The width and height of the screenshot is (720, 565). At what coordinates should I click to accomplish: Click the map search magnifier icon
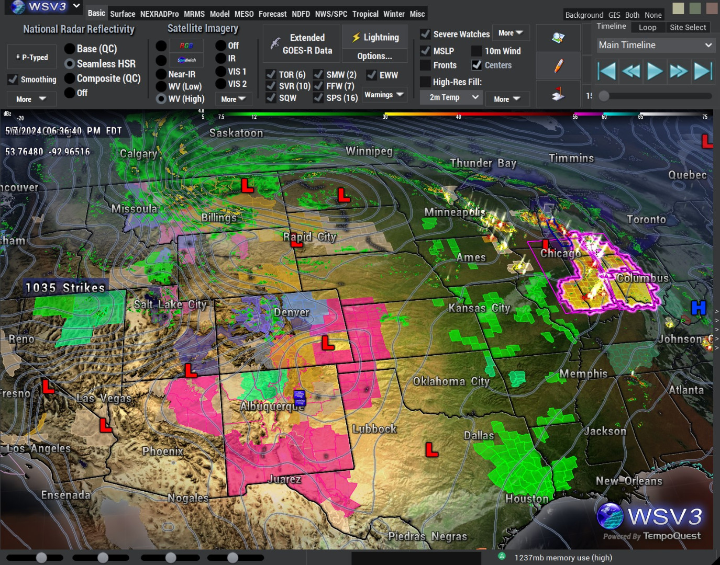558,38
